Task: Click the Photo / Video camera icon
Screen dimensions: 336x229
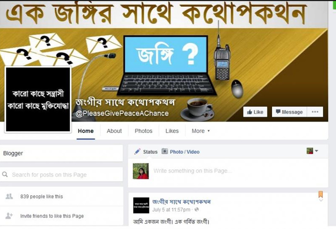Action: [165, 151]
